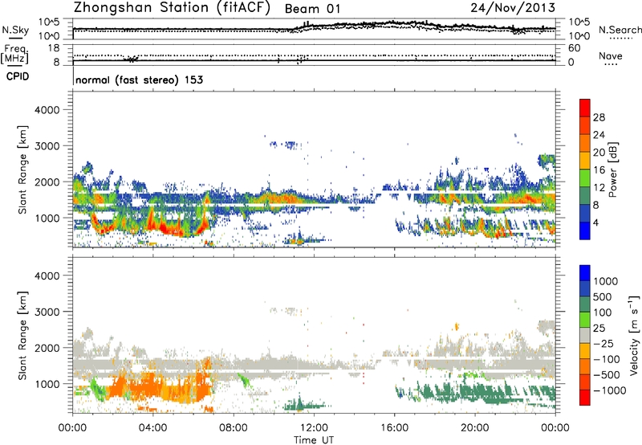Viewport: 642px width, 445px height.
Task: Click the 'N.Sky' legend label
Action: tap(15, 30)
